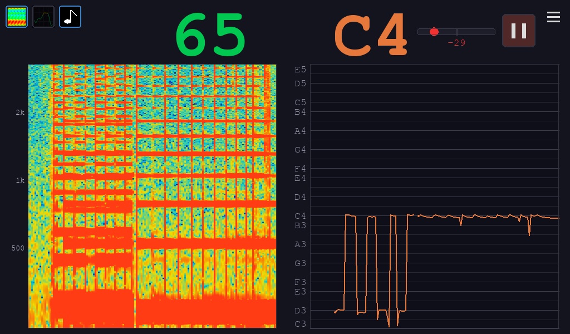Viewport: 570px width, 334px height.
Task: Click the 500 label on spectrogram axis
Action: pyautogui.click(x=18, y=248)
